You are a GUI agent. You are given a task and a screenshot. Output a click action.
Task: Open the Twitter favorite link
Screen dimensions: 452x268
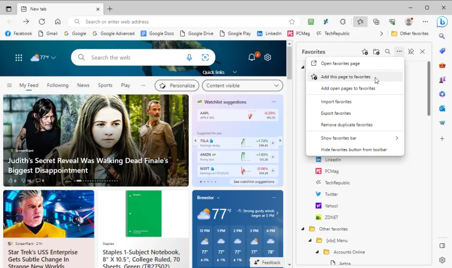[x=331, y=194]
